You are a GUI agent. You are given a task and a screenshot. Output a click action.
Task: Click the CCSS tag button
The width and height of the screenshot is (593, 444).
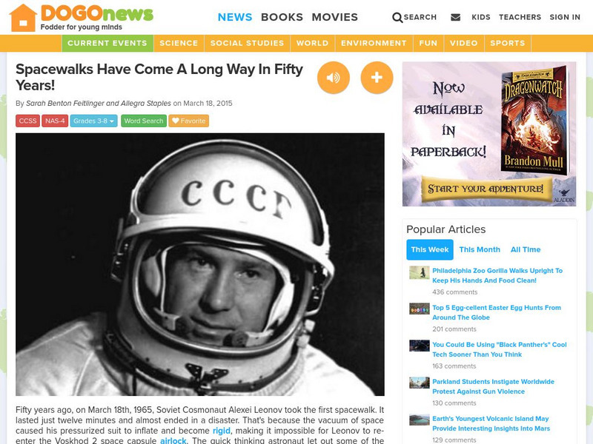click(x=27, y=121)
